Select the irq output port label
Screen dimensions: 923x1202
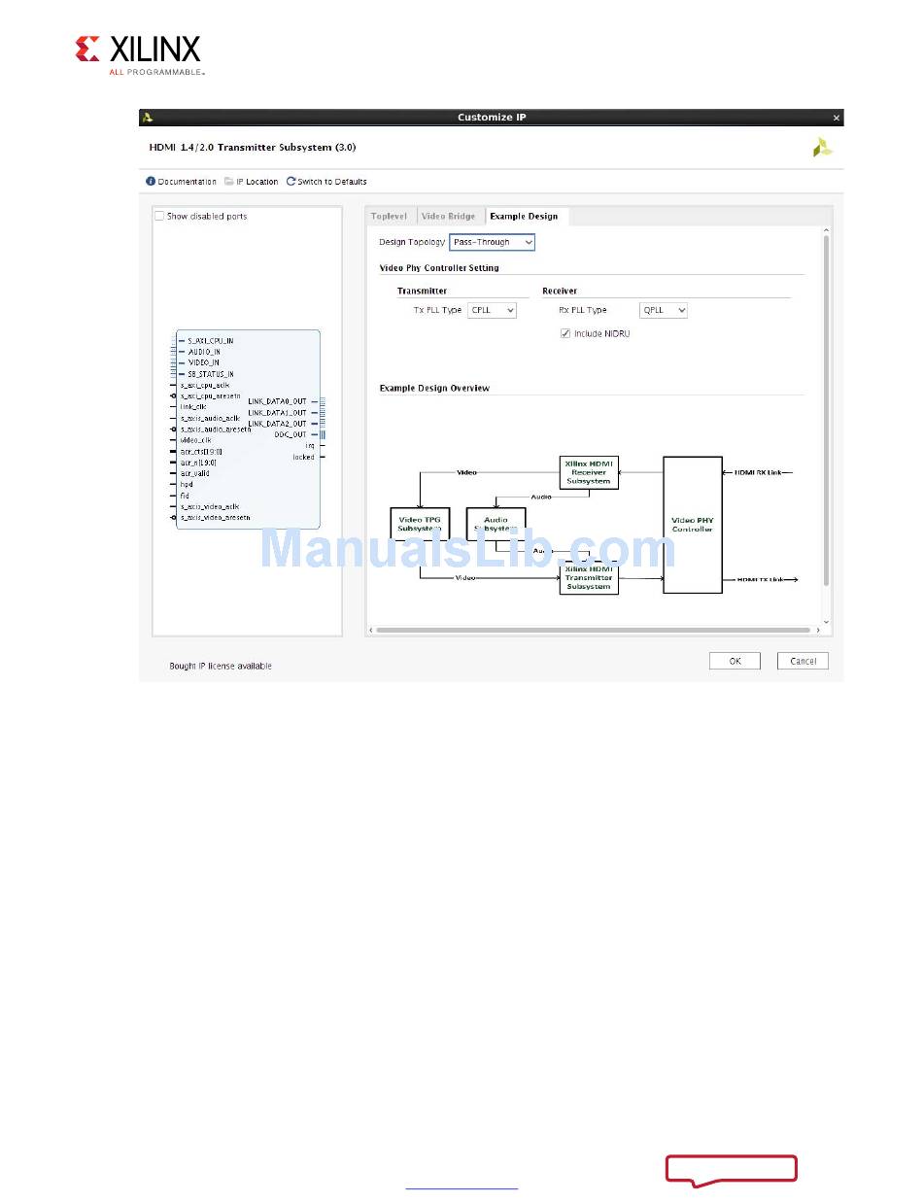(310, 445)
